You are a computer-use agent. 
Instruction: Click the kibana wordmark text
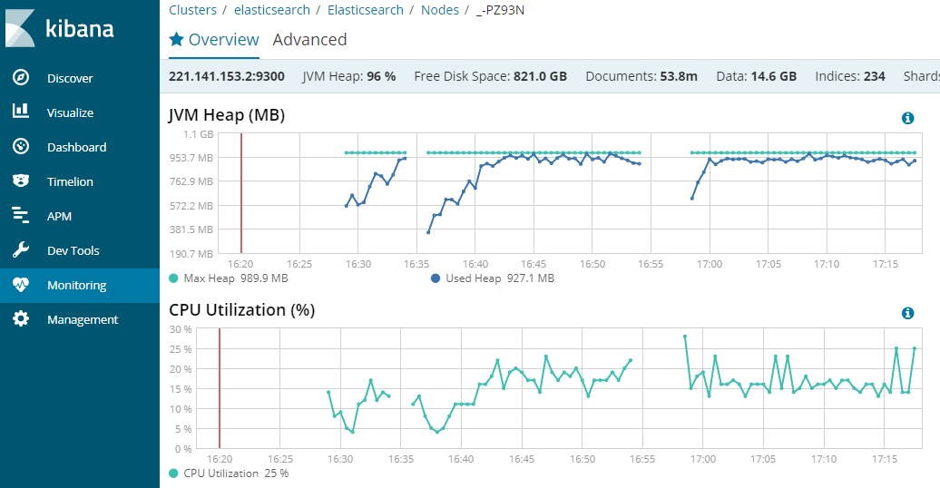pos(80,28)
